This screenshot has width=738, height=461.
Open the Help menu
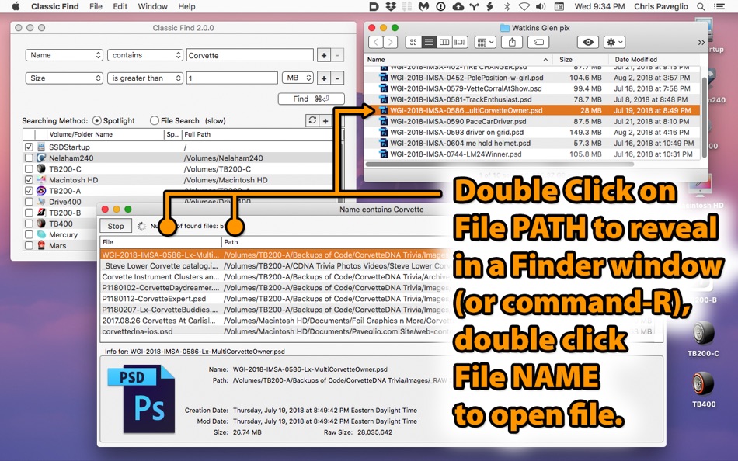point(186,6)
